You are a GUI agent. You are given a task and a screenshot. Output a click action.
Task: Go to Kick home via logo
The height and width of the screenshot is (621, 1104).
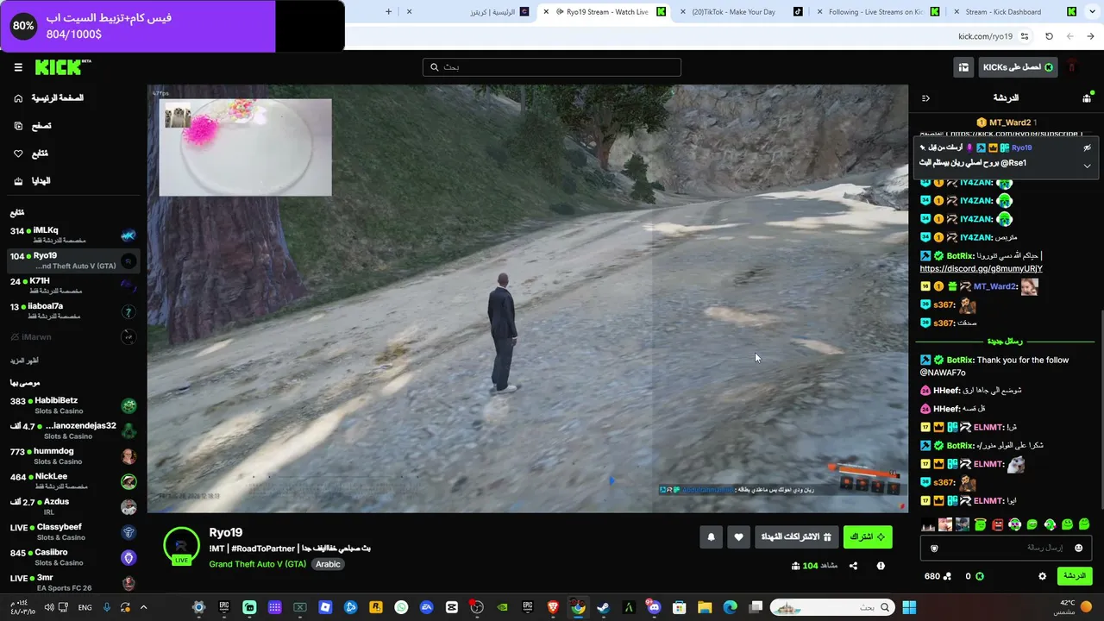[62, 67]
